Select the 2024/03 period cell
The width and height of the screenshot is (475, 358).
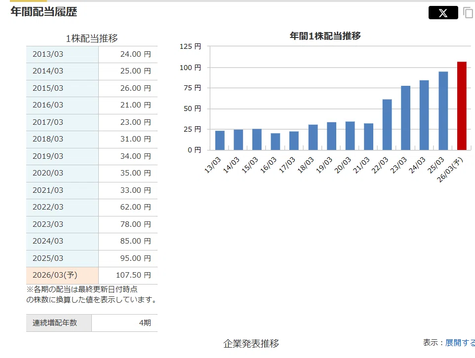[x=62, y=241]
